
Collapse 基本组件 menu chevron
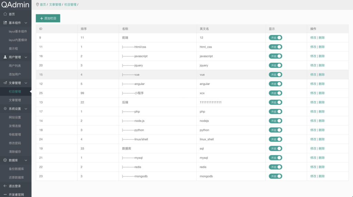[x=26, y=23]
